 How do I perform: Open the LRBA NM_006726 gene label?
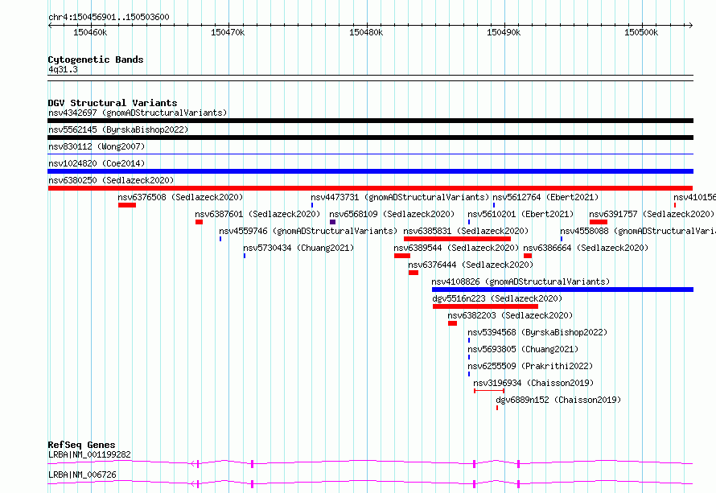pyautogui.click(x=82, y=475)
